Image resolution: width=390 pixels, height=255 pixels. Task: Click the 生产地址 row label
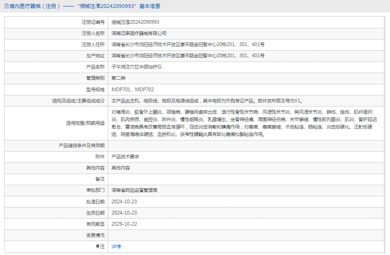95,56
